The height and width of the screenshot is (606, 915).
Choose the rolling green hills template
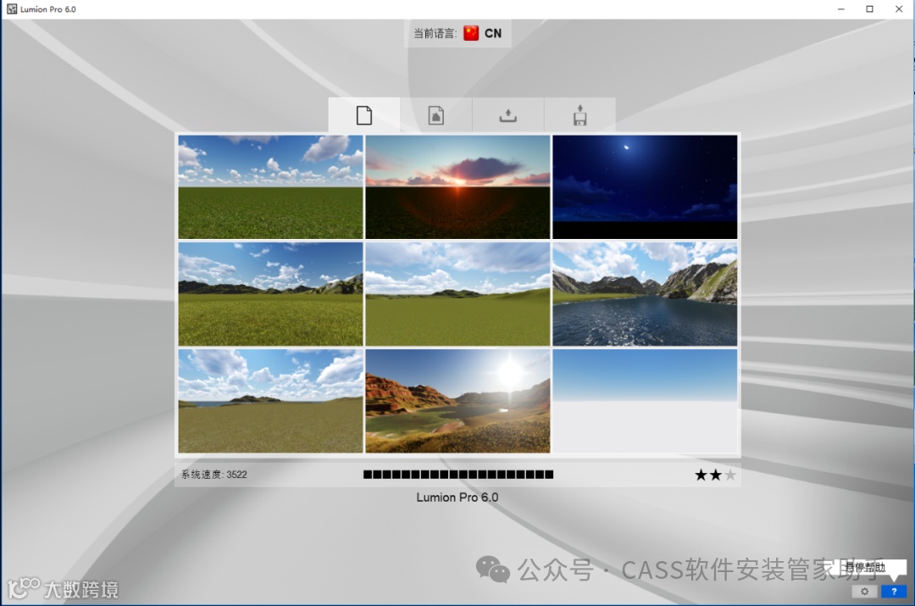click(458, 294)
